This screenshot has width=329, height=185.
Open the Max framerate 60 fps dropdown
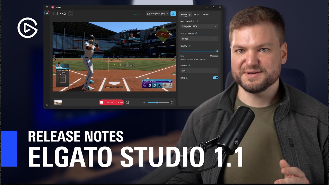pos(199,39)
